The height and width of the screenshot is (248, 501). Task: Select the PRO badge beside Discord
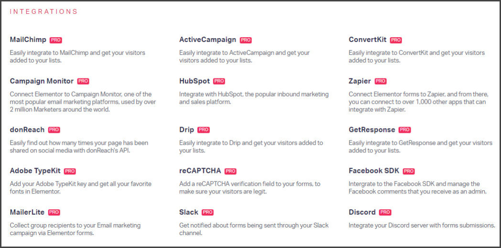[385, 213]
